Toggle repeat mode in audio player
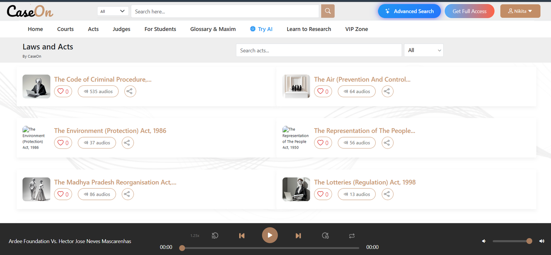The height and width of the screenshot is (255, 551). pyautogui.click(x=352, y=236)
